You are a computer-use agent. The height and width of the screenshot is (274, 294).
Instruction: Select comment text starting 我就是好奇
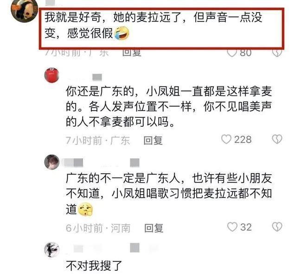[153, 26]
